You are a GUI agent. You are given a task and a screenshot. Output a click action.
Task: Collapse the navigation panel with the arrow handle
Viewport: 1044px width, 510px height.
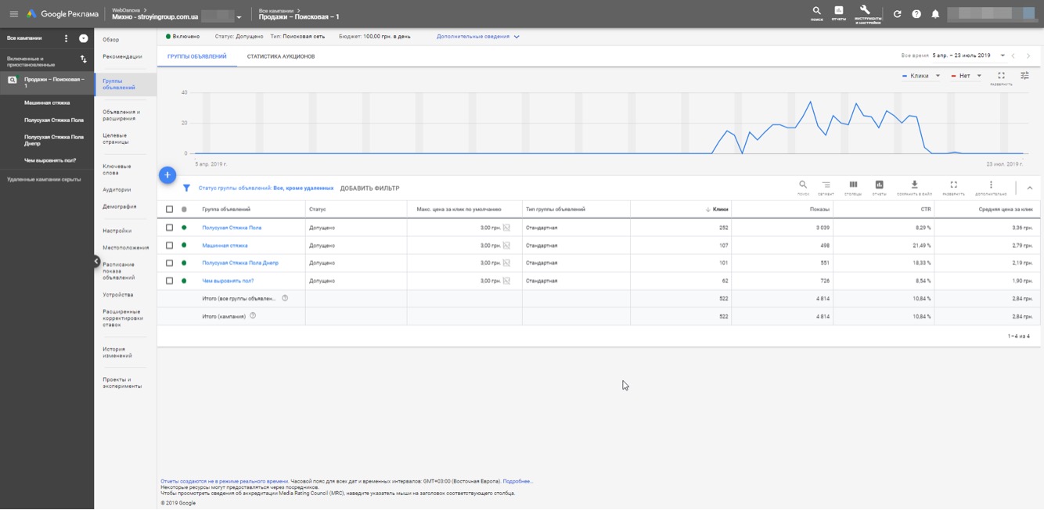(x=96, y=262)
